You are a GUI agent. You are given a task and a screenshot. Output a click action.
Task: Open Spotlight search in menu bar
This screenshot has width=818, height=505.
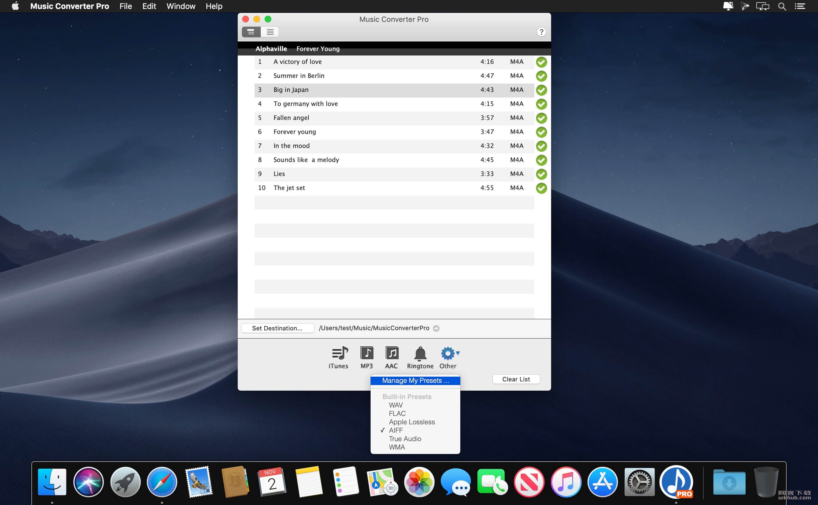[782, 6]
